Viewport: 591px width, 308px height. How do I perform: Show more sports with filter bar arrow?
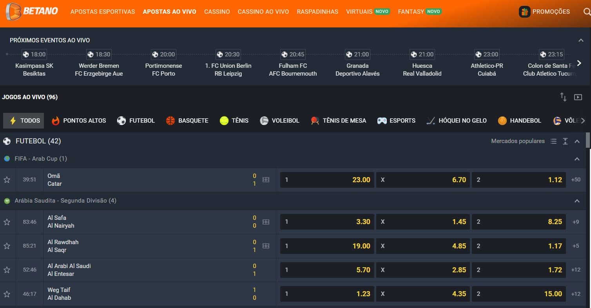[583, 121]
